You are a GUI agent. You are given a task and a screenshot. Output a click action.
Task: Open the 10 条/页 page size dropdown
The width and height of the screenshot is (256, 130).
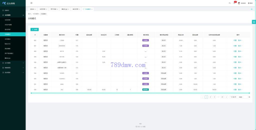(x=233, y=97)
